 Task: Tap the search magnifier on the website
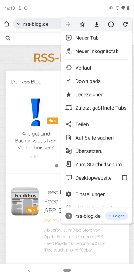click(x=8, y=38)
